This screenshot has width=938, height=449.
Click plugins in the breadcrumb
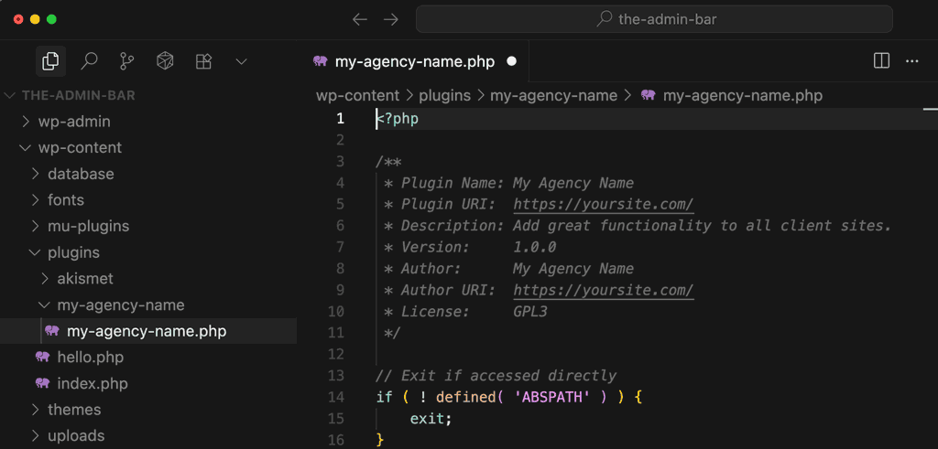point(444,95)
